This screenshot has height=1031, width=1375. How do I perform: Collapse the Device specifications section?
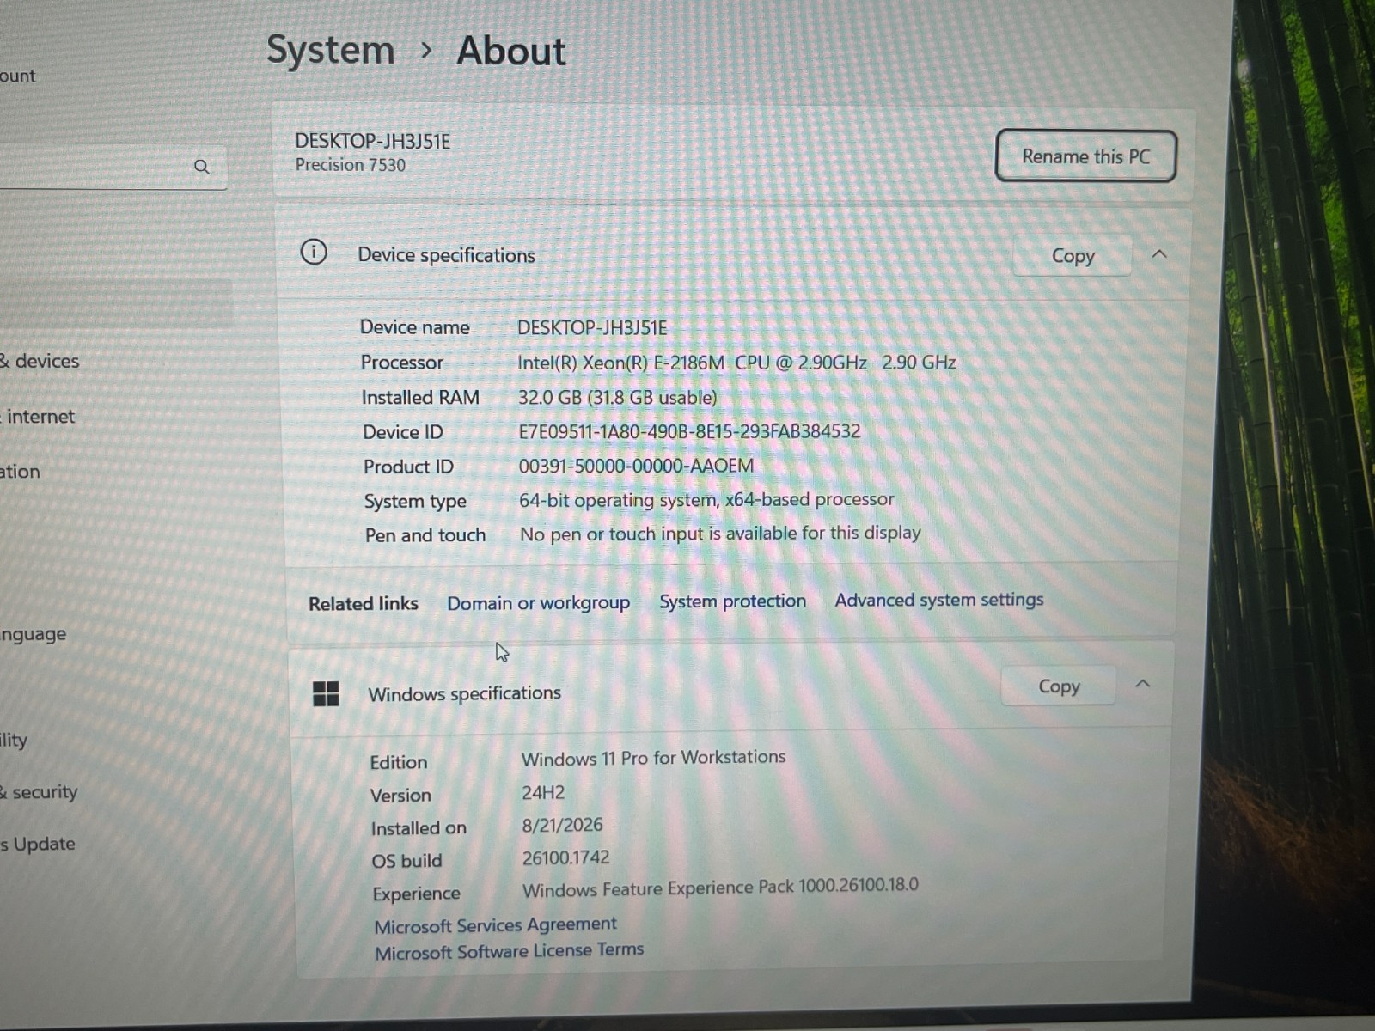[x=1159, y=254]
